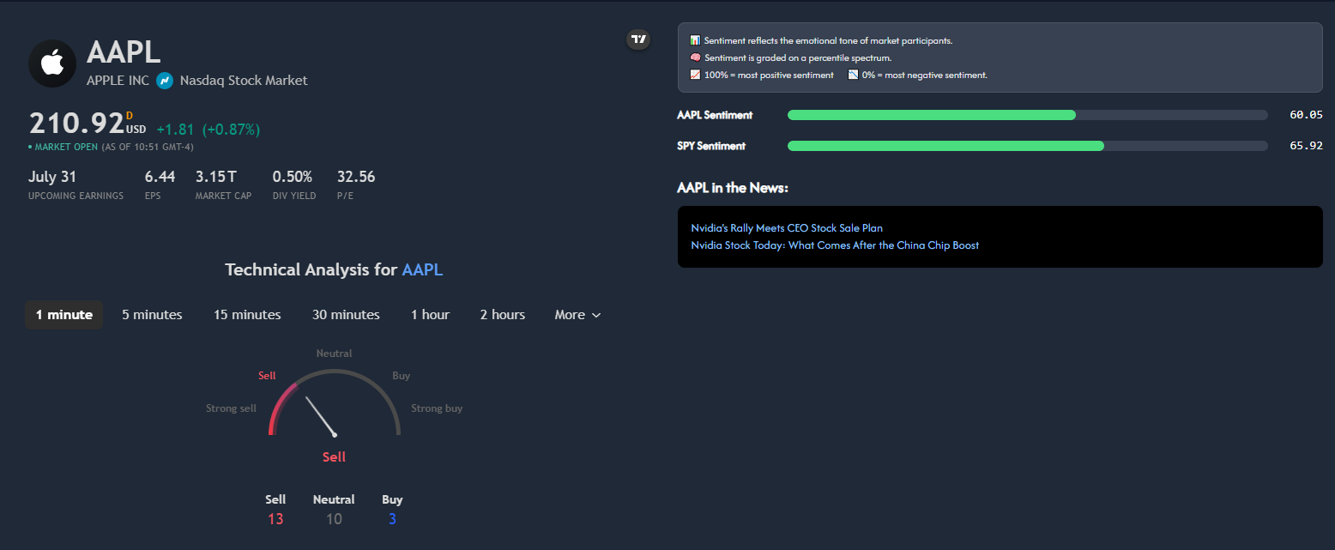This screenshot has height=550, width=1335.
Task: Choose the 1 hour timeframe
Action: point(430,315)
